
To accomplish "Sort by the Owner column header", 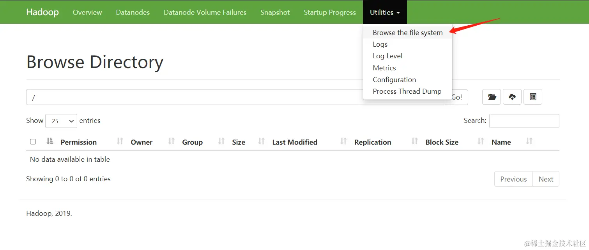I will [142, 142].
